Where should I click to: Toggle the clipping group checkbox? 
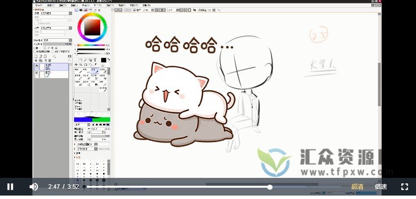click(x=35, y=52)
